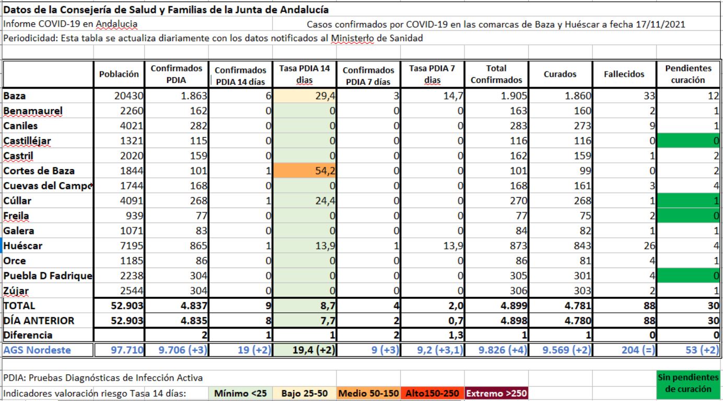Click the "PDIA: Pruebas Diagnósticas" note cell

[104, 378]
